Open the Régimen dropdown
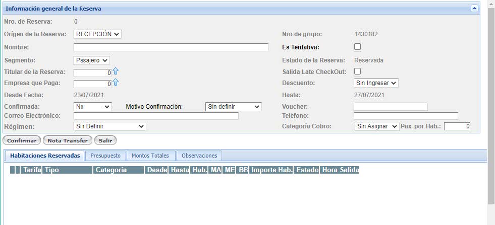This screenshot has height=225, width=495. pos(109,126)
